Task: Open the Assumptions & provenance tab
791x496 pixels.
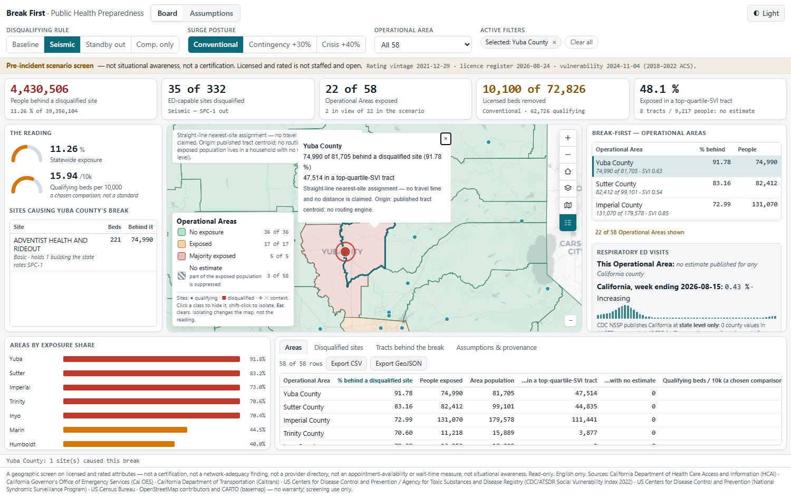Action: pyautogui.click(x=496, y=348)
